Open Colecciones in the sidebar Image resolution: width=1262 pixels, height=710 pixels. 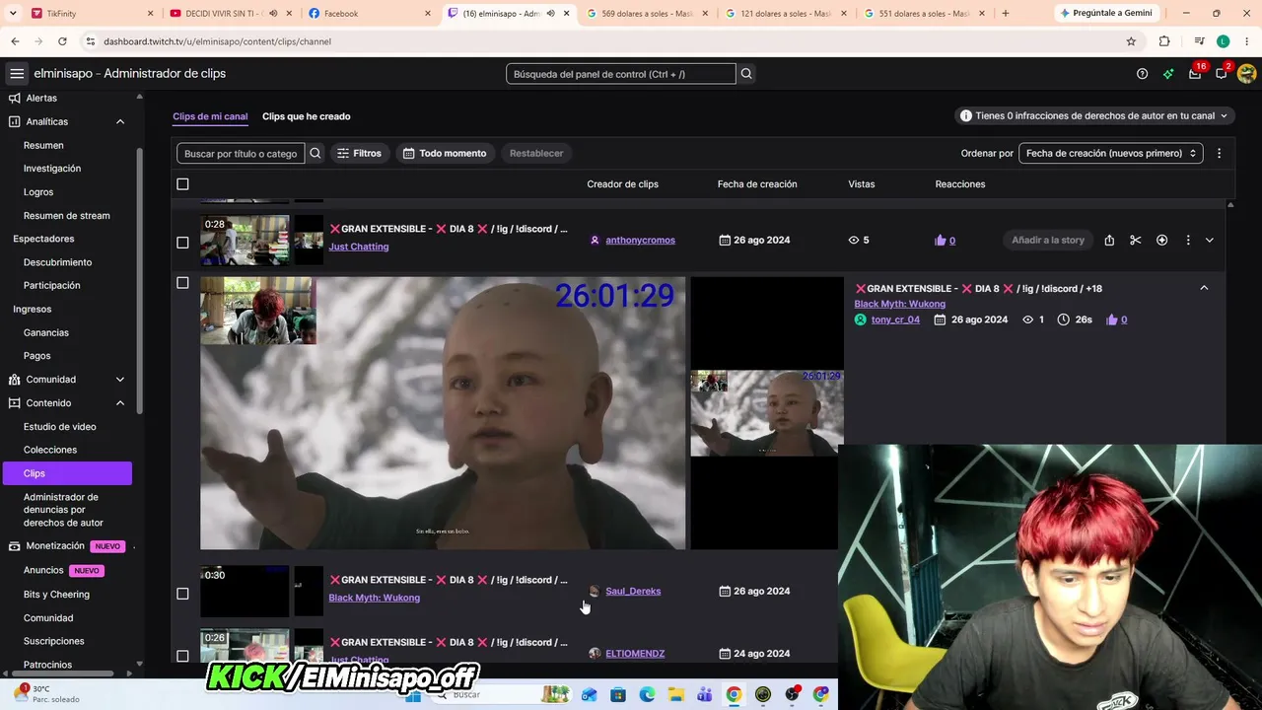[50, 450]
